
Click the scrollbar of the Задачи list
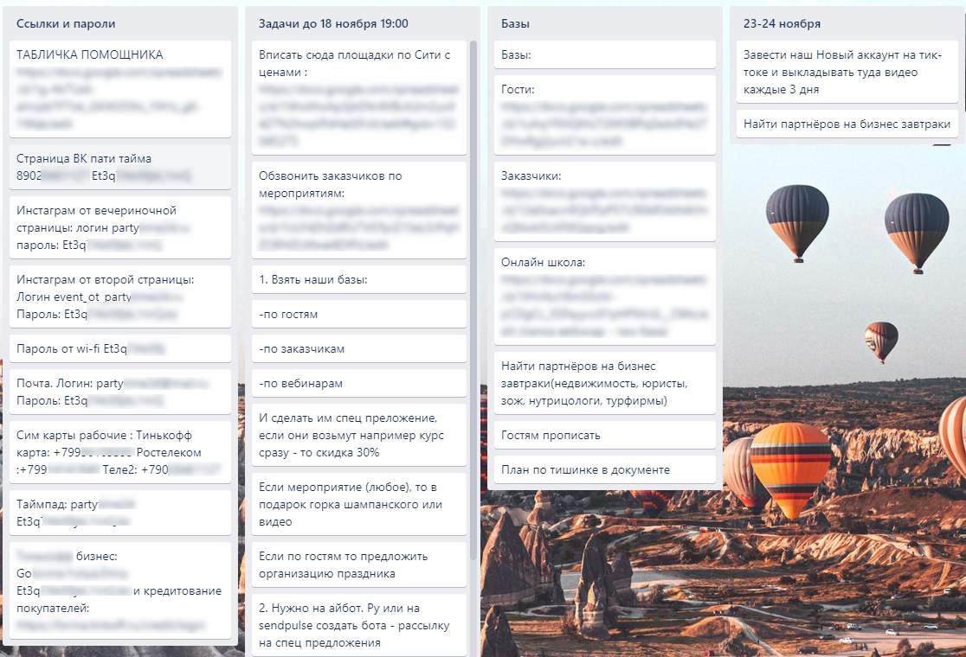(473, 300)
